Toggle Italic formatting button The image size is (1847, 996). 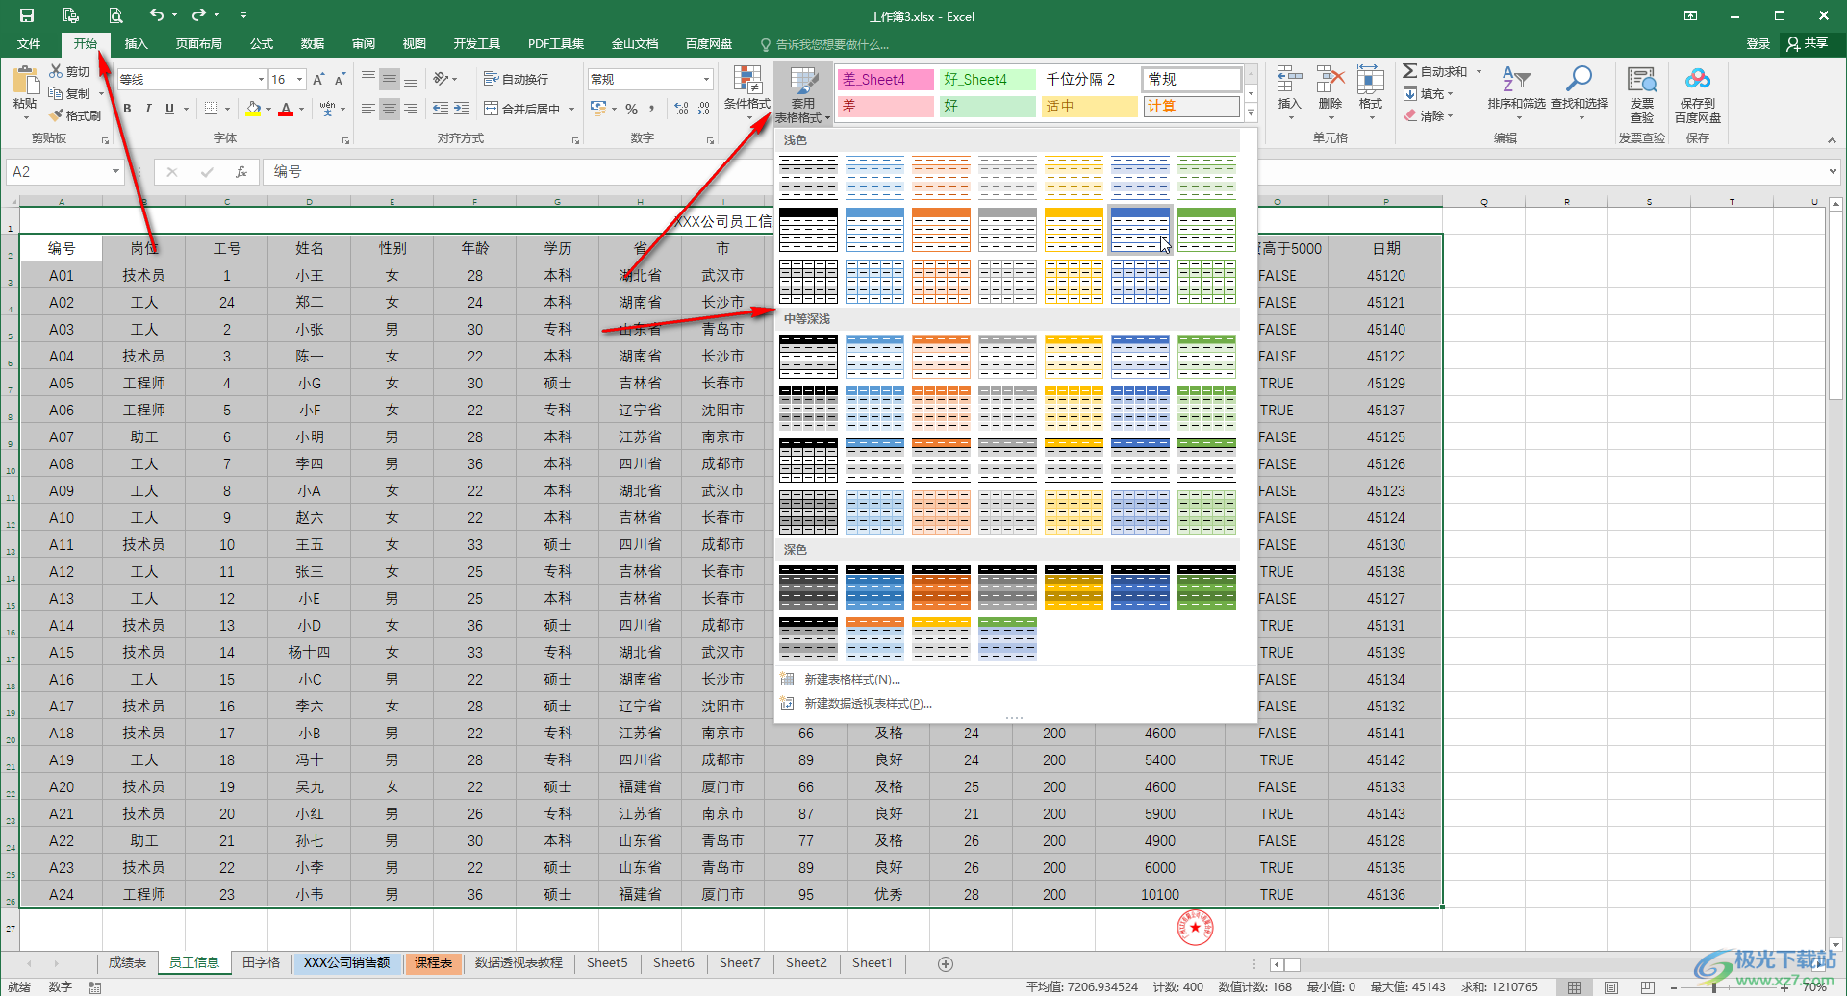(x=148, y=109)
